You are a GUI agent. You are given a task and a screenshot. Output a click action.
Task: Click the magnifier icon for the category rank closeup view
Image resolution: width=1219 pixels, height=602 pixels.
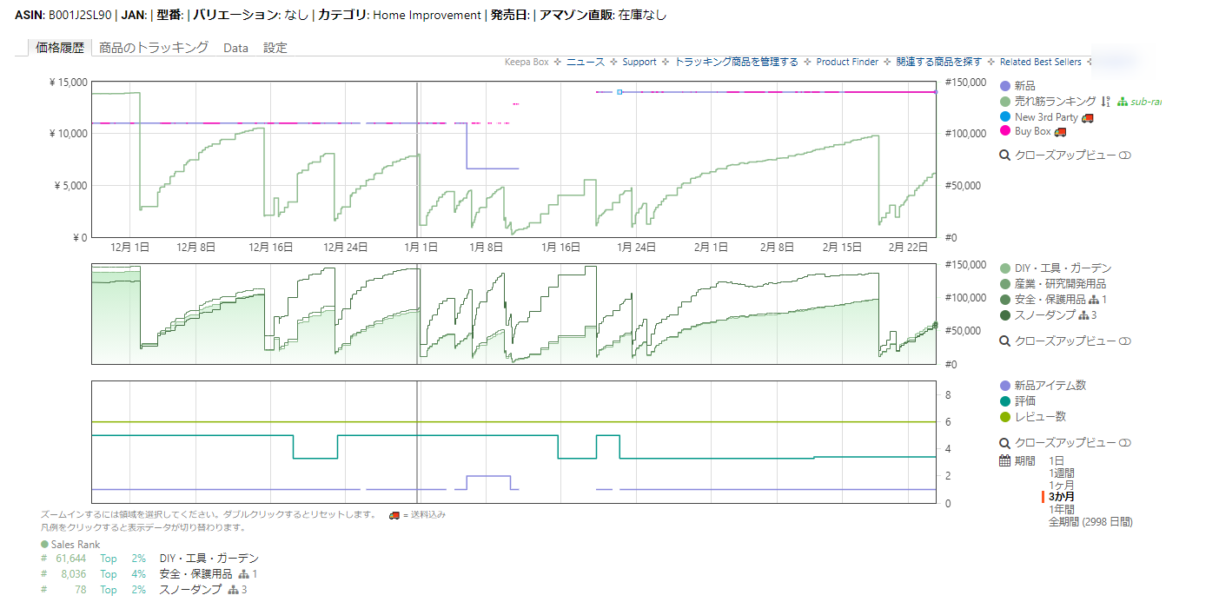1005,341
